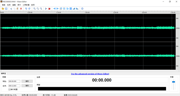180x96 pixels.
Task: Open help with the question mark icon
Action: click(x=82, y=9)
